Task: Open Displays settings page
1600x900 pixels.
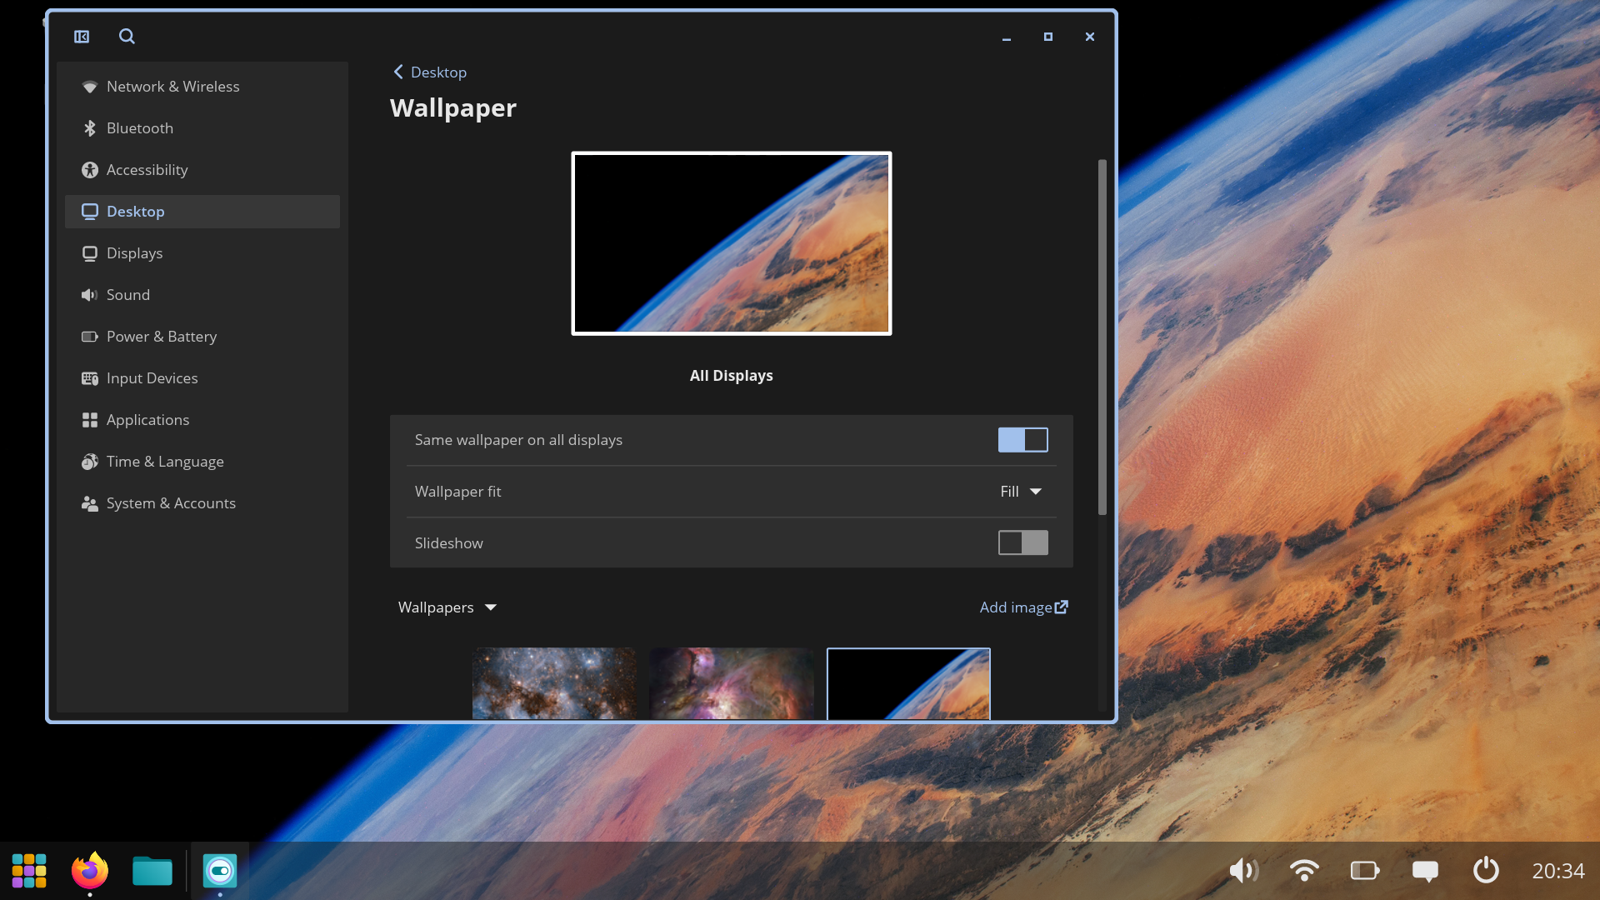Action: pos(202,253)
